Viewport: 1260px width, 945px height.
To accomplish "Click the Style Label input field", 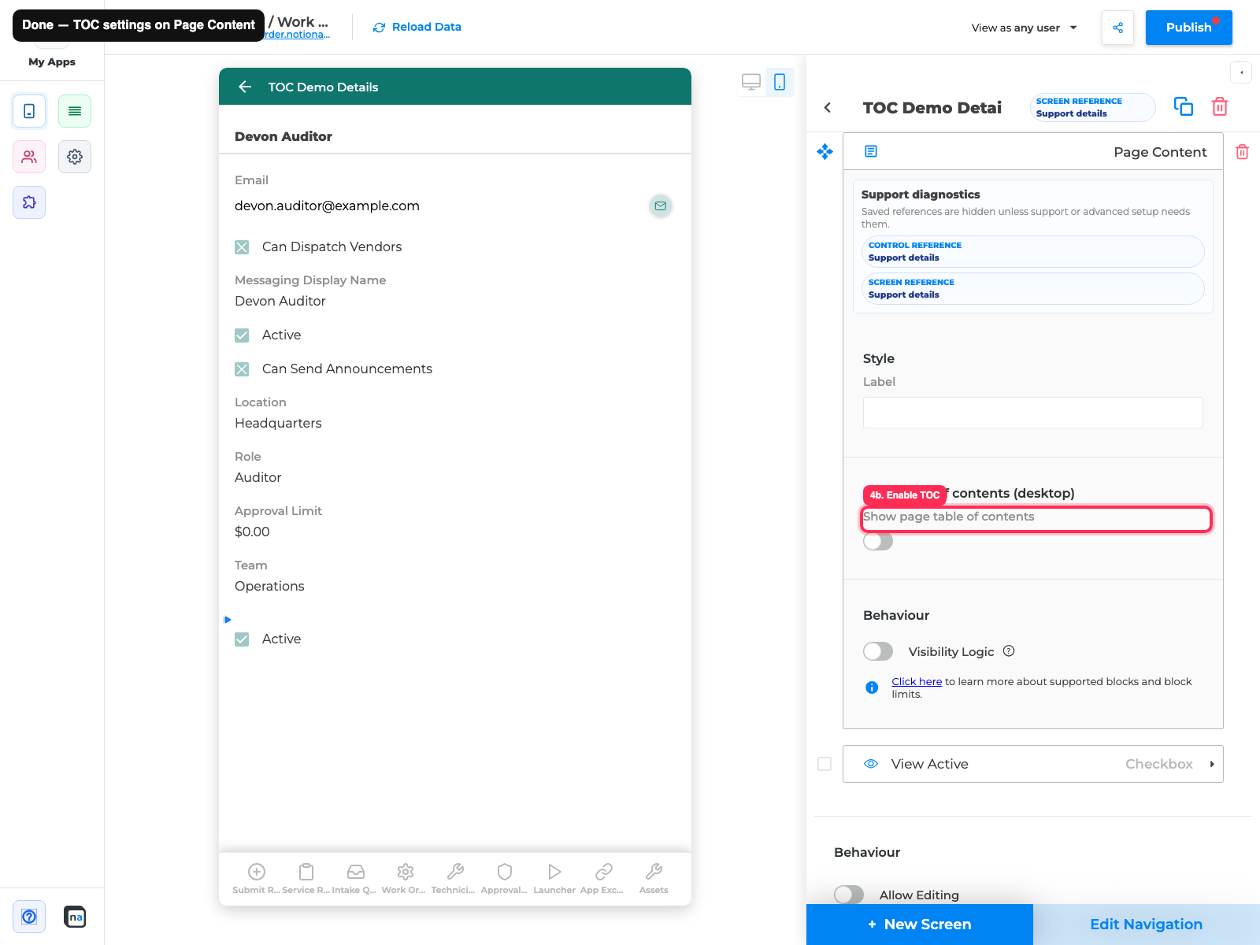I will 1032,413.
